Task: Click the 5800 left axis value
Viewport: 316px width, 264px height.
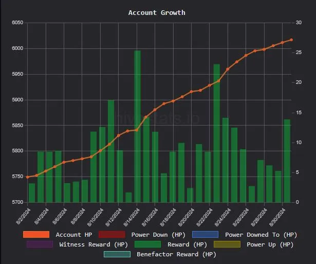Action: (x=17, y=151)
